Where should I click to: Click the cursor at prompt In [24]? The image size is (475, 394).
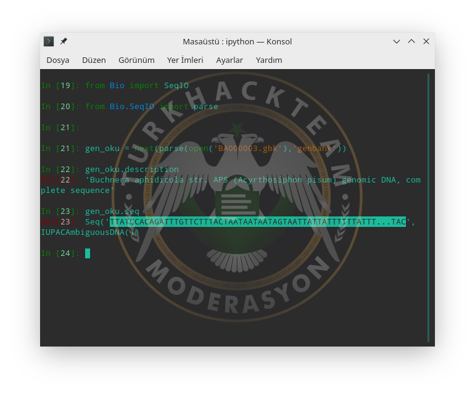(88, 253)
